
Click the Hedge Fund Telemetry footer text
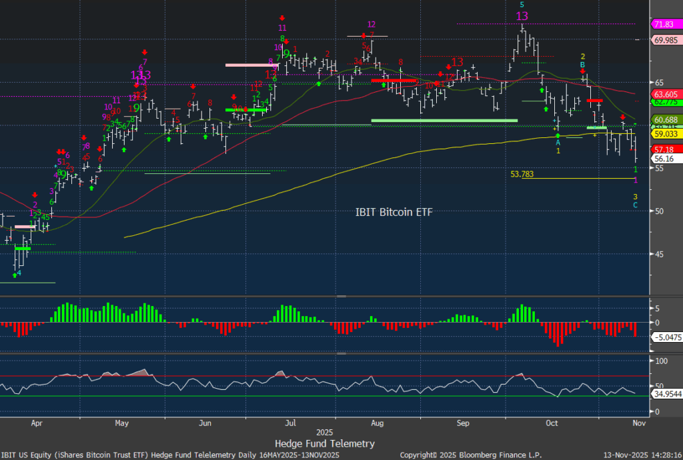(x=324, y=443)
